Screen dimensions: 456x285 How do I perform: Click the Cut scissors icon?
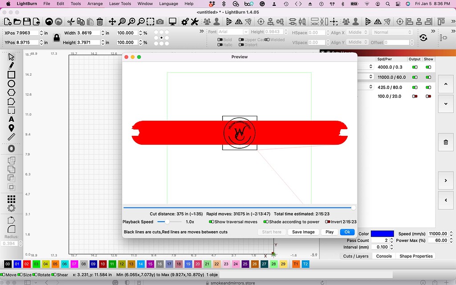[x=71, y=21]
